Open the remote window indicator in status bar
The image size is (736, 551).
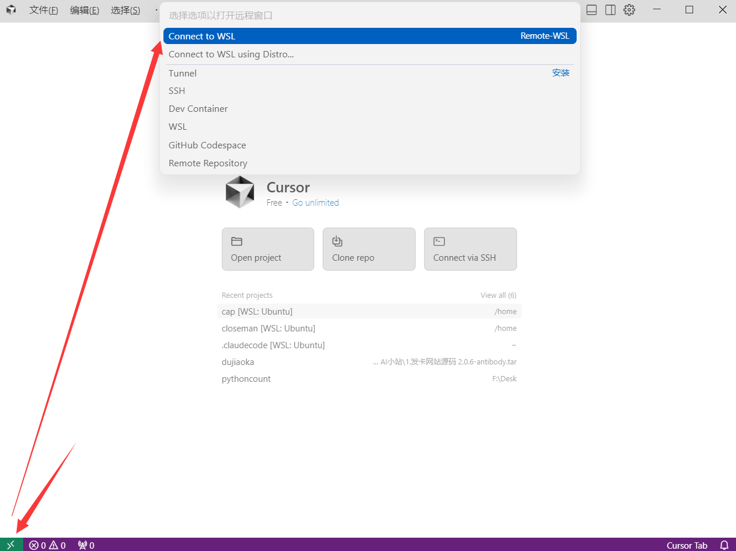[11, 545]
